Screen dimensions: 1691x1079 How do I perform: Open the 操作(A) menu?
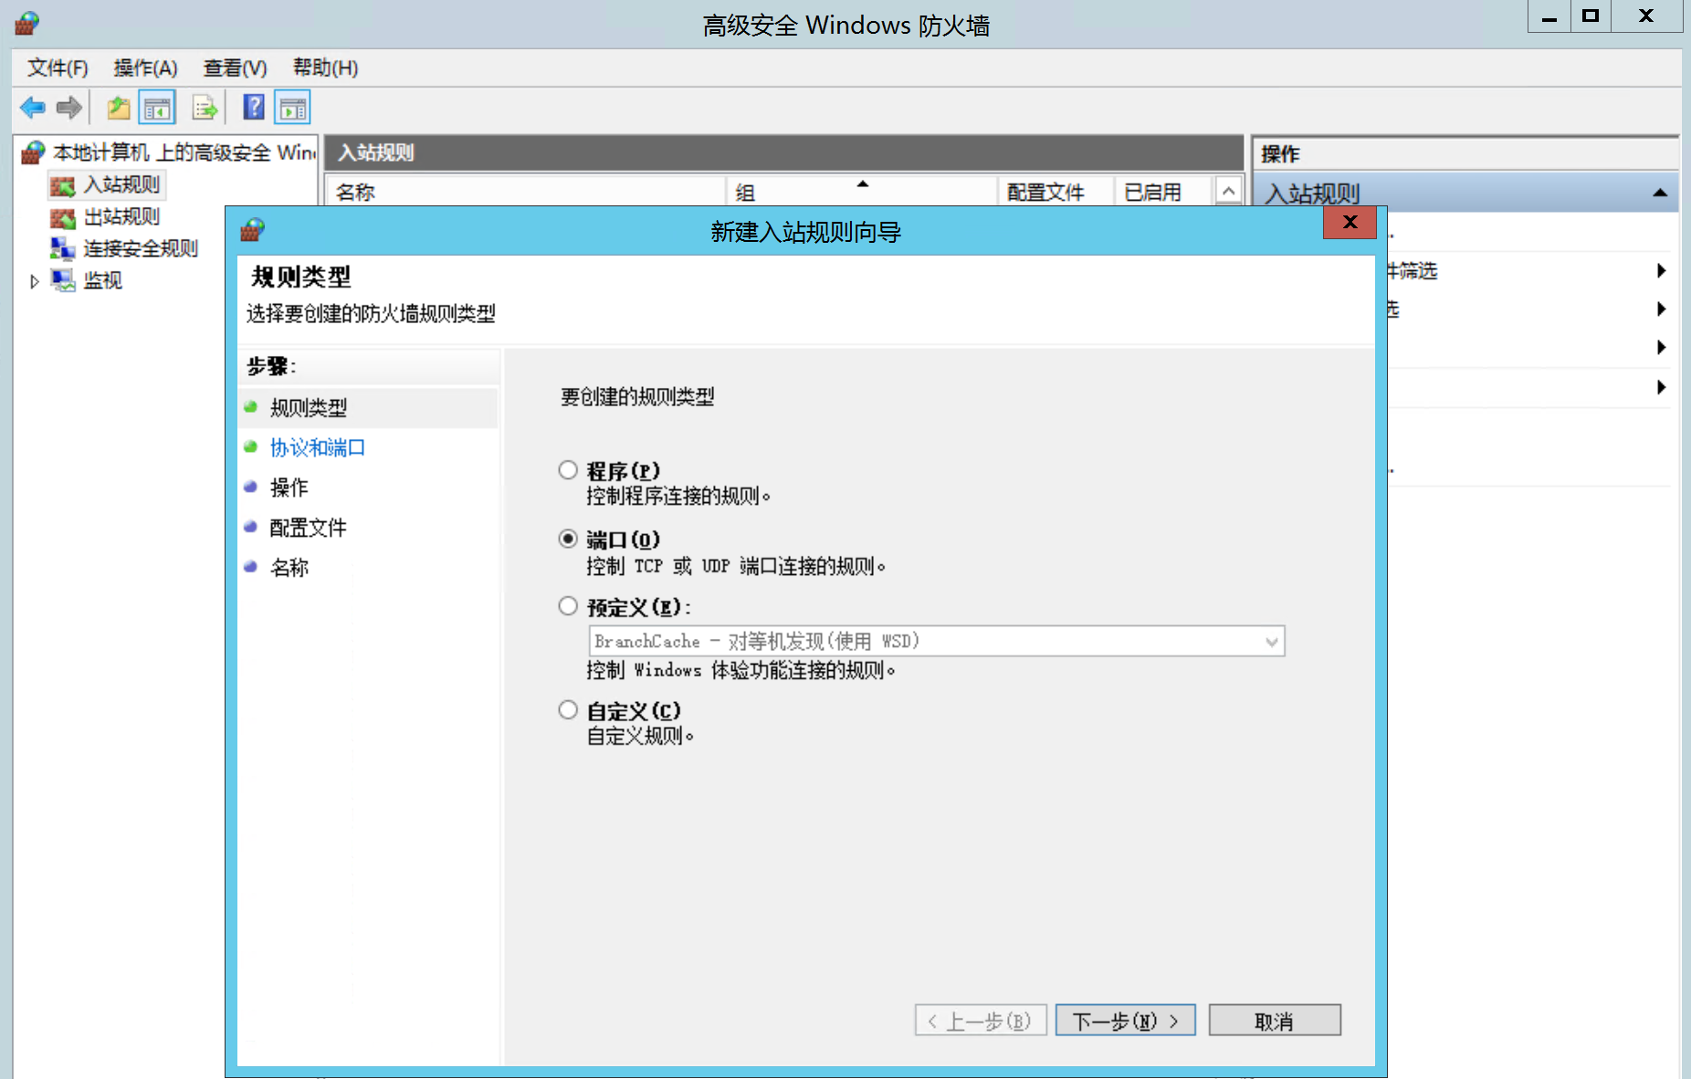pyautogui.click(x=144, y=68)
